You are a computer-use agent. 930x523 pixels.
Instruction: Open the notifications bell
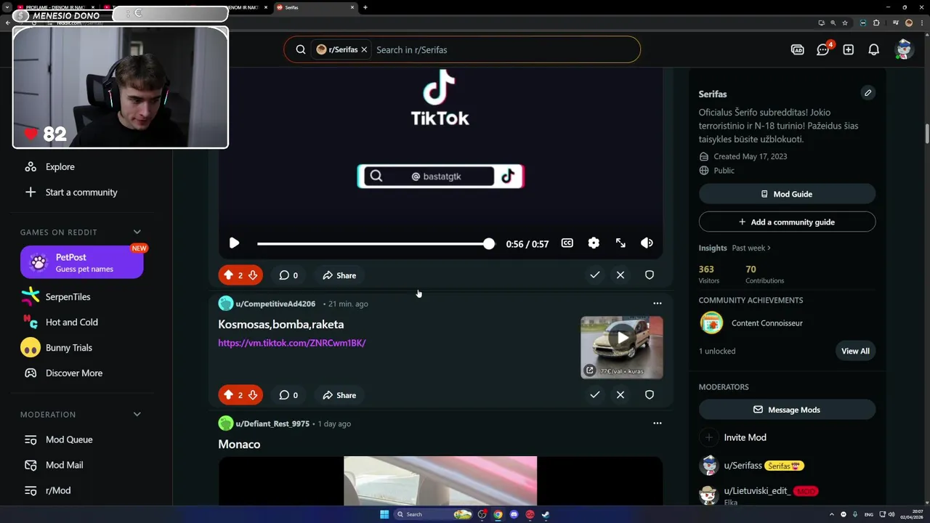(874, 50)
